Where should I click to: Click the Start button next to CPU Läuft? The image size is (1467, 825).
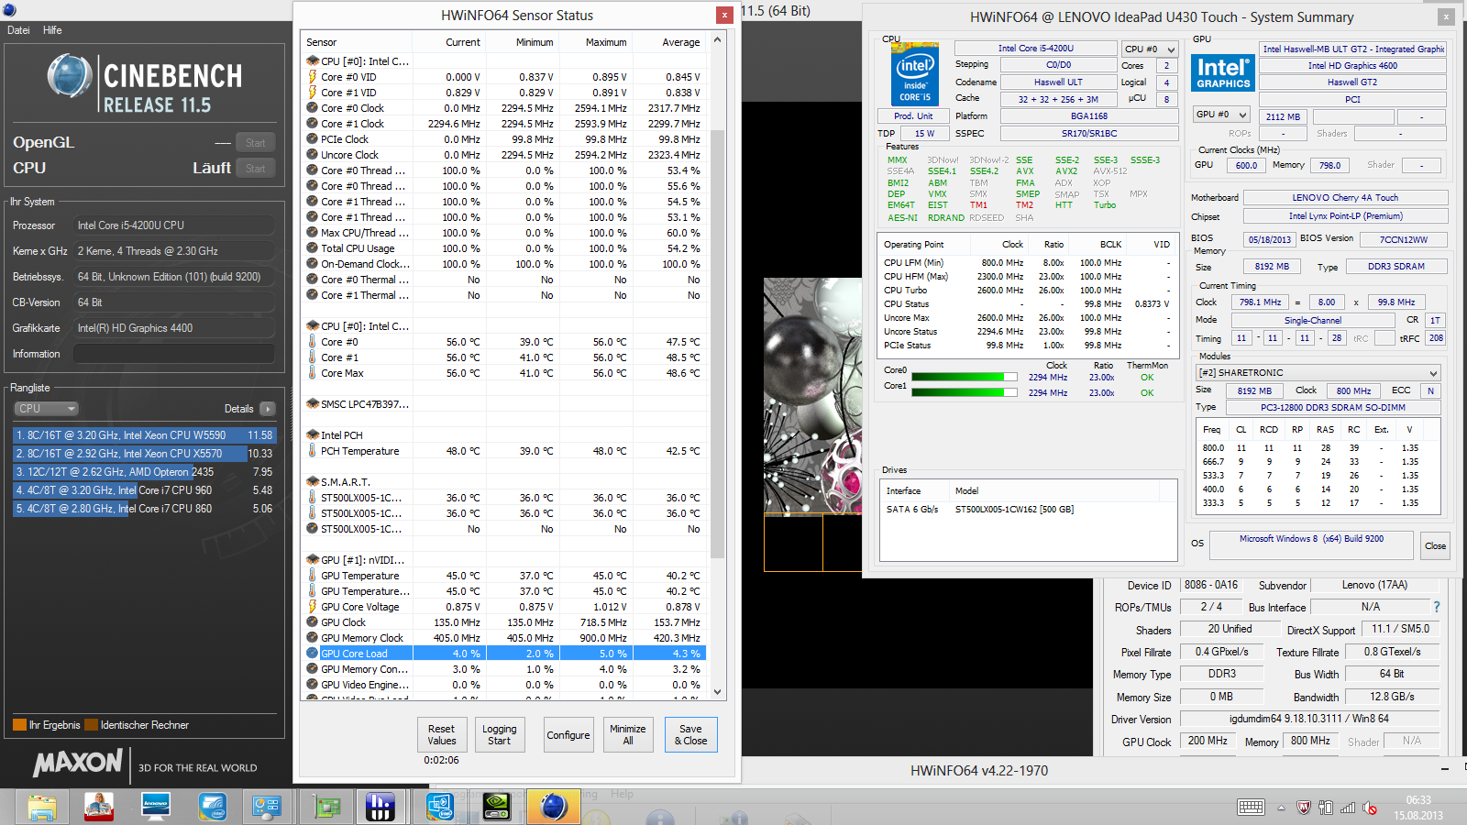256,168
